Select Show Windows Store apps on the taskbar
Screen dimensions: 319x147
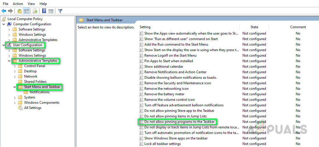pos(176,138)
